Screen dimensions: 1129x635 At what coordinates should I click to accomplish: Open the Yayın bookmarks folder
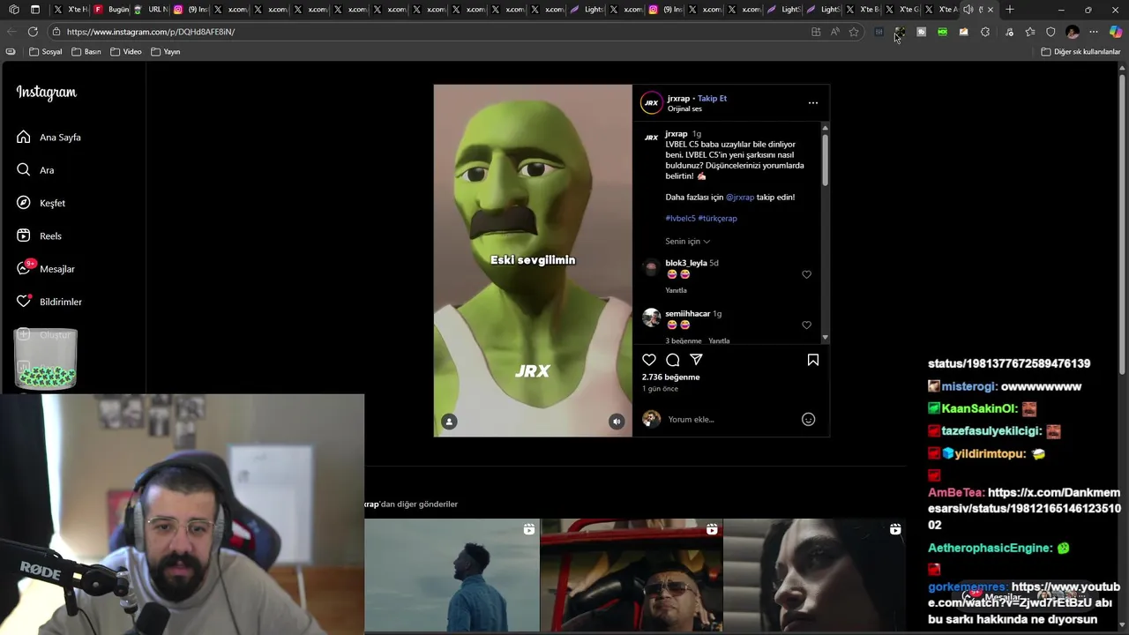click(x=166, y=51)
